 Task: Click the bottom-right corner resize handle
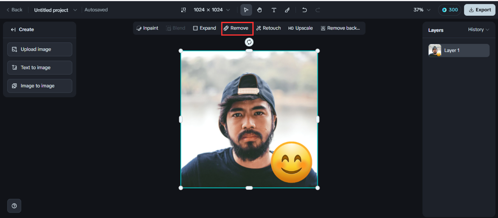click(x=317, y=188)
